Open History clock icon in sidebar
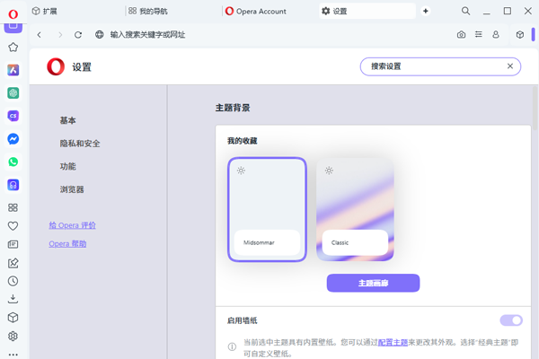539x359 pixels. (x=13, y=280)
